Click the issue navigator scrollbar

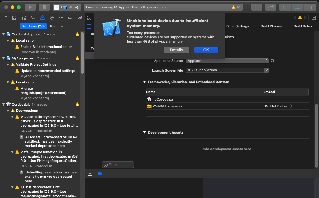point(82,53)
